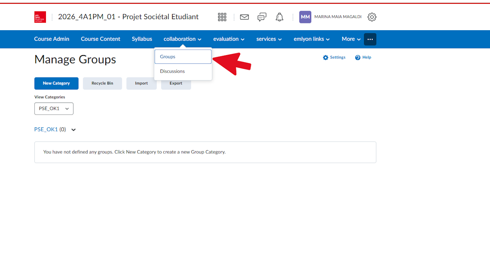490x270 pixels.
Task: Open the subscription alerts chat icon
Action: pos(262,17)
